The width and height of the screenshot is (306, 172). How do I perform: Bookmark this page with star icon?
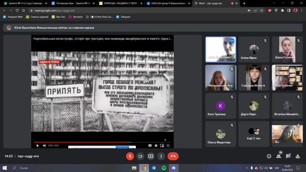262,11
